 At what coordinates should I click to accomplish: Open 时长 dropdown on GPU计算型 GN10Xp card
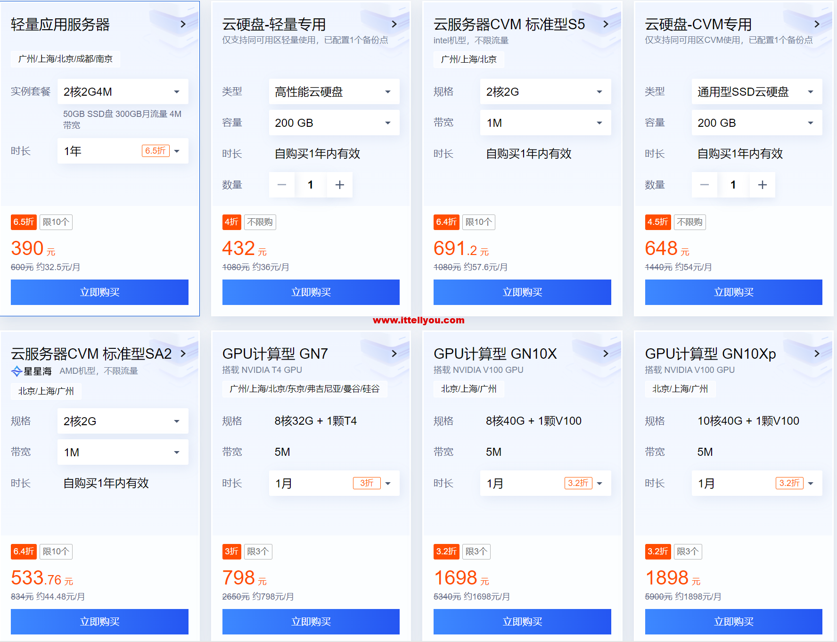tap(757, 483)
